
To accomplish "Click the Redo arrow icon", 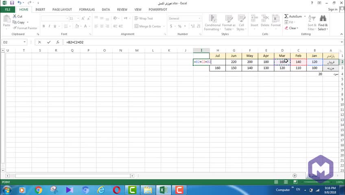I will [x=29, y=3].
